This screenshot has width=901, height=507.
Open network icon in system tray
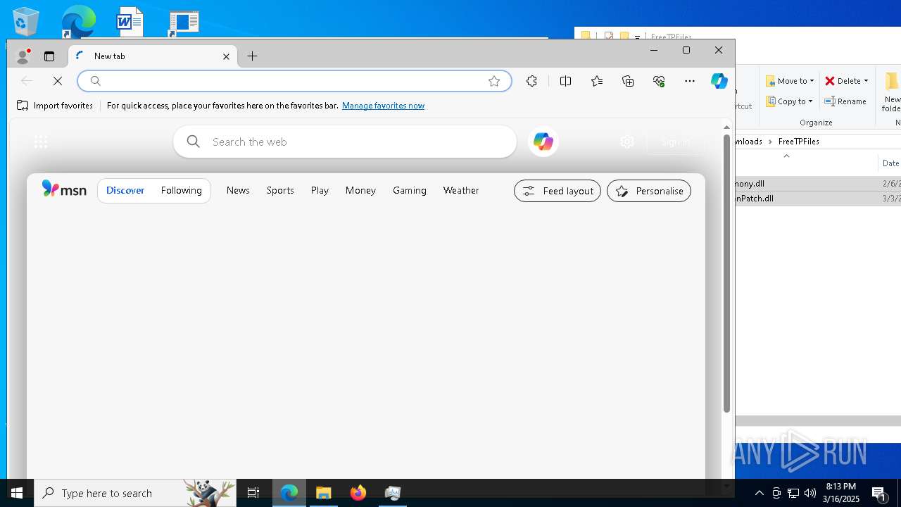pyautogui.click(x=793, y=493)
